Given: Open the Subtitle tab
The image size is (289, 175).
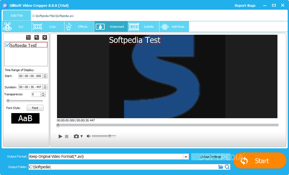Looking at the screenshot, I should tap(144, 27).
